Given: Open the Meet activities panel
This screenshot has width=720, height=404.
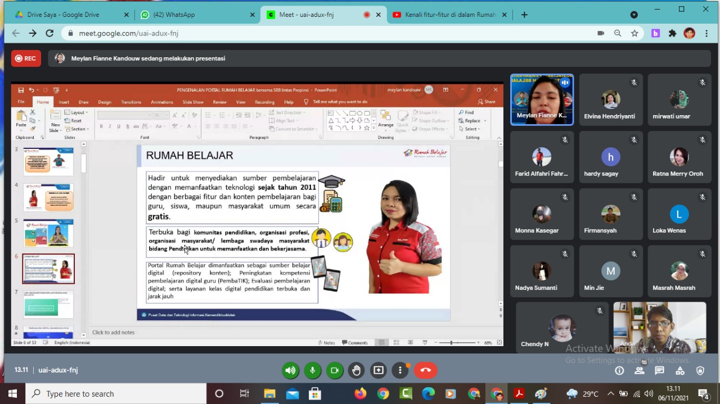Looking at the screenshot, I should [x=680, y=371].
